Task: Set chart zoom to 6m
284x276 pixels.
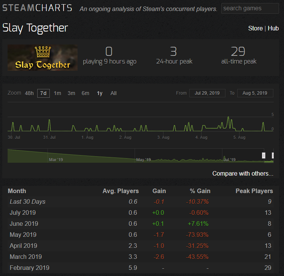Action: [85, 93]
